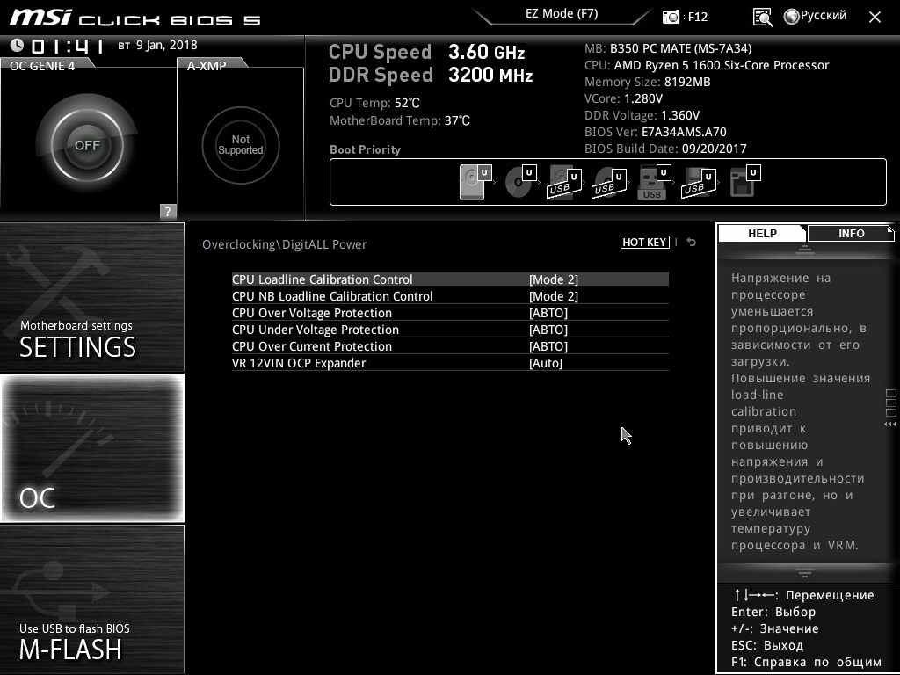The image size is (900, 675).
Task: Switch to the INFO tab
Action: pyautogui.click(x=851, y=233)
